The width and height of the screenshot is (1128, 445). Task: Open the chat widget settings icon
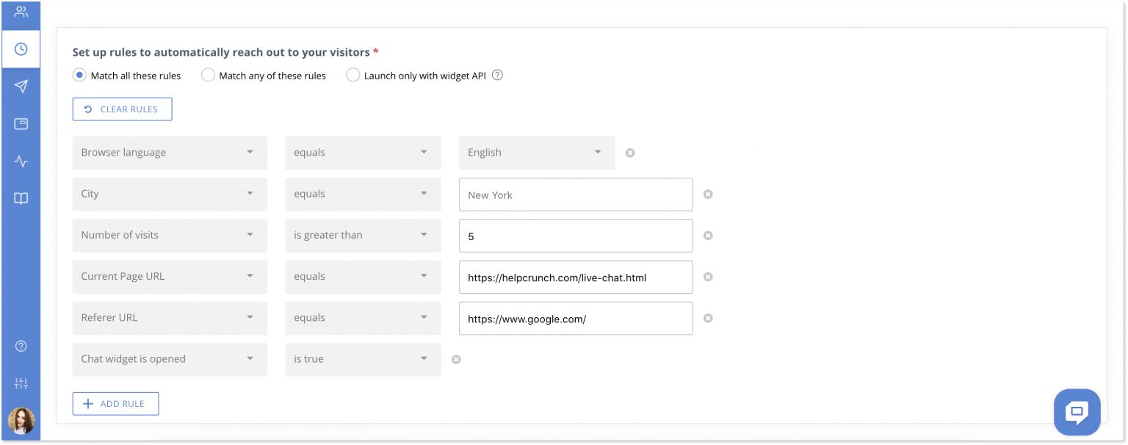[21, 123]
